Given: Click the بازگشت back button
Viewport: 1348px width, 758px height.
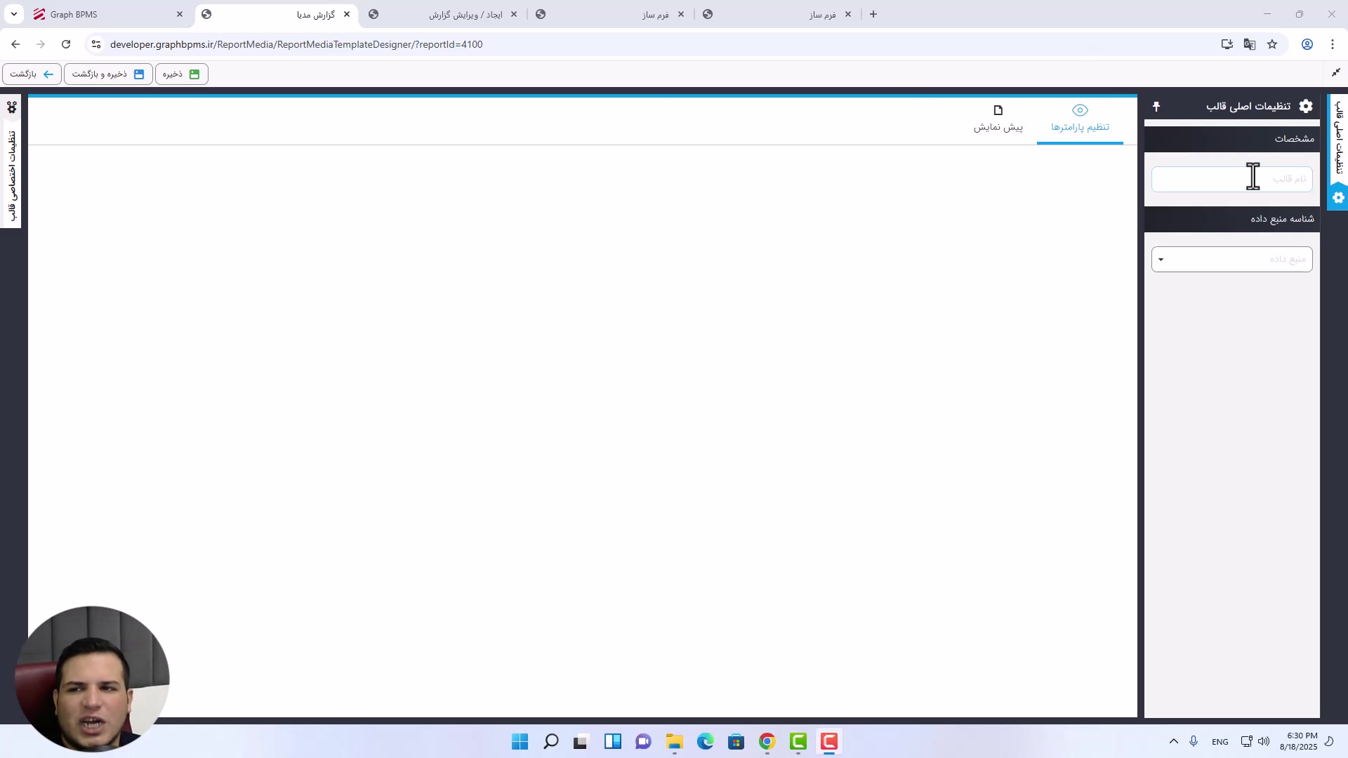Looking at the screenshot, I should 32,74.
